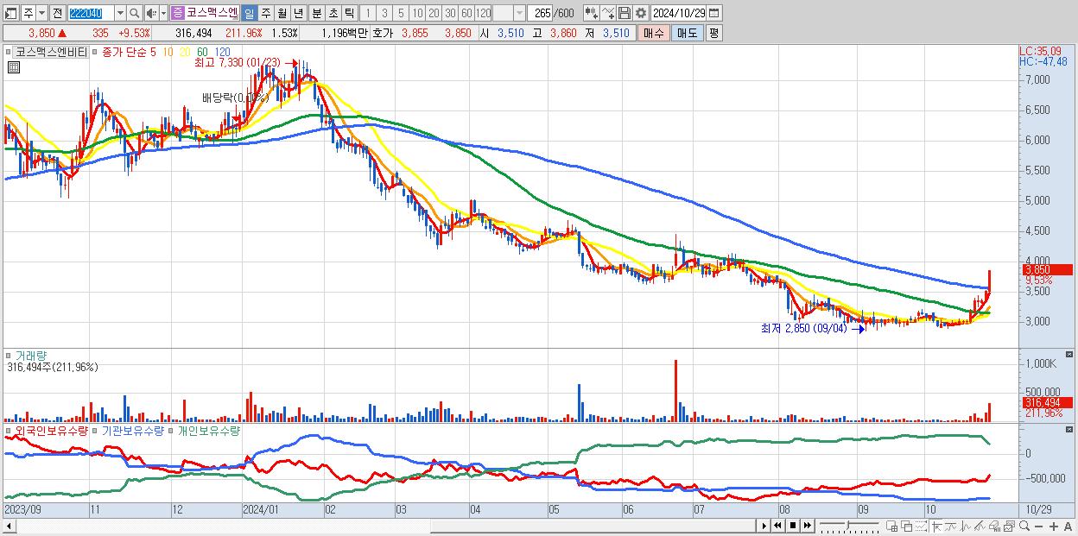Screen dimensions: 1078x536
Task: Click the small grid table icon under stock name
Action: [x=13, y=67]
